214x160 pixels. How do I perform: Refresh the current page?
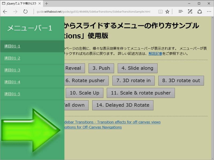click(25, 11)
